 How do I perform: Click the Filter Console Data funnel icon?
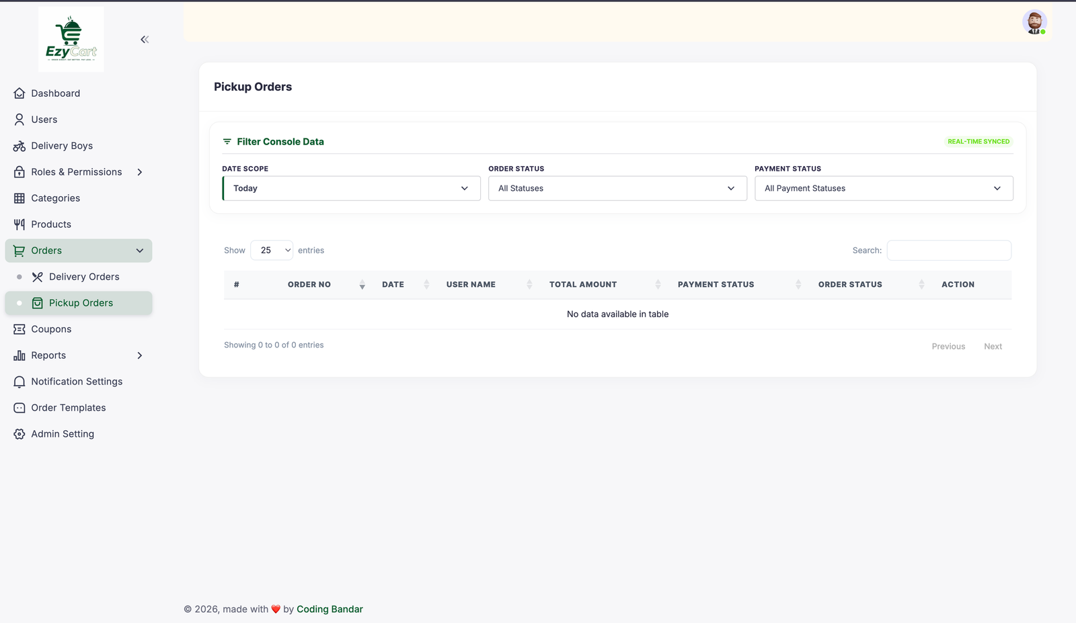227,142
